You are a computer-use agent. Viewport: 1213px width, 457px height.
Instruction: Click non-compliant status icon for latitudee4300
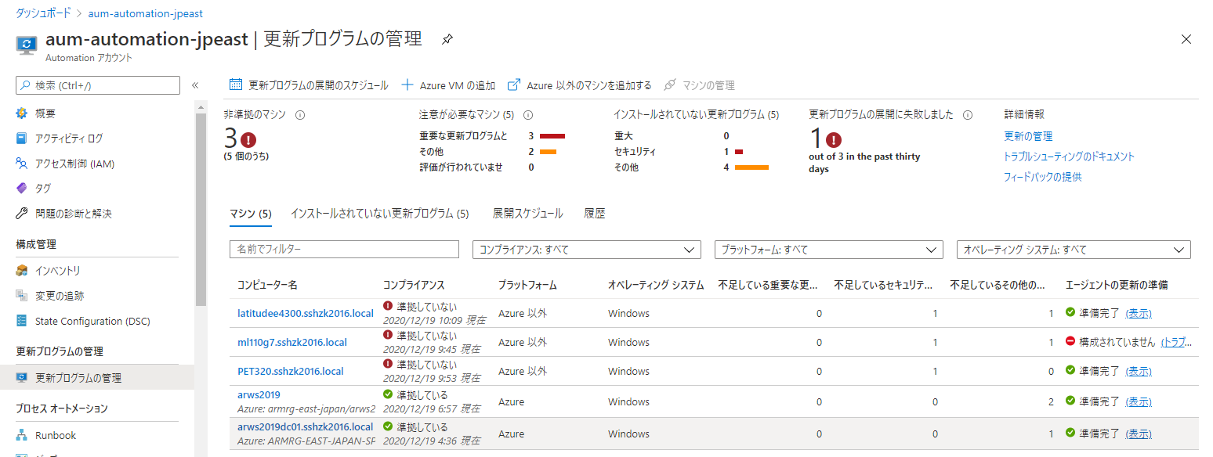[388, 307]
